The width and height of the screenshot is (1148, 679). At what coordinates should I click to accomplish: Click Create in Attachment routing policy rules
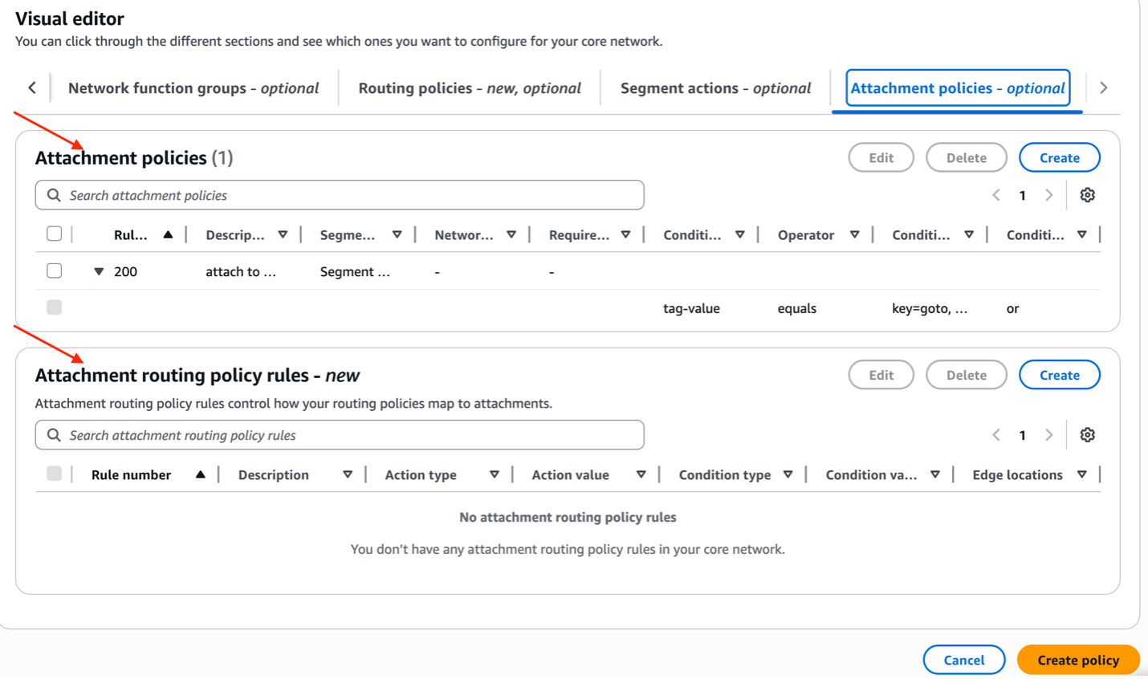1059,374
